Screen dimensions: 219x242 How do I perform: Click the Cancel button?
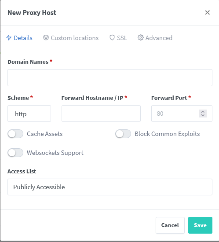[170, 225]
